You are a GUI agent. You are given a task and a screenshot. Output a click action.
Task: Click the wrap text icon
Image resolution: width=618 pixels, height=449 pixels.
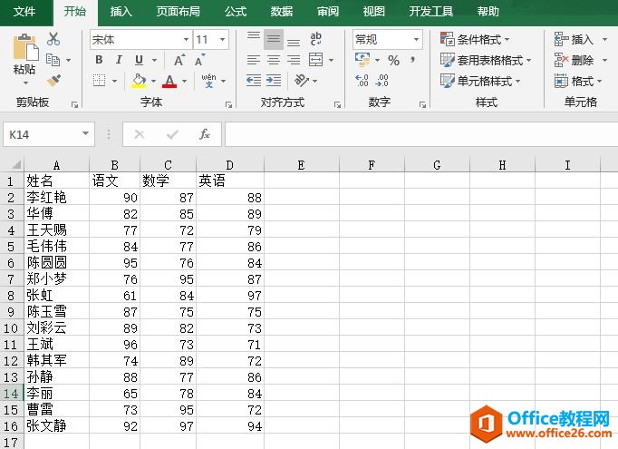pos(315,39)
